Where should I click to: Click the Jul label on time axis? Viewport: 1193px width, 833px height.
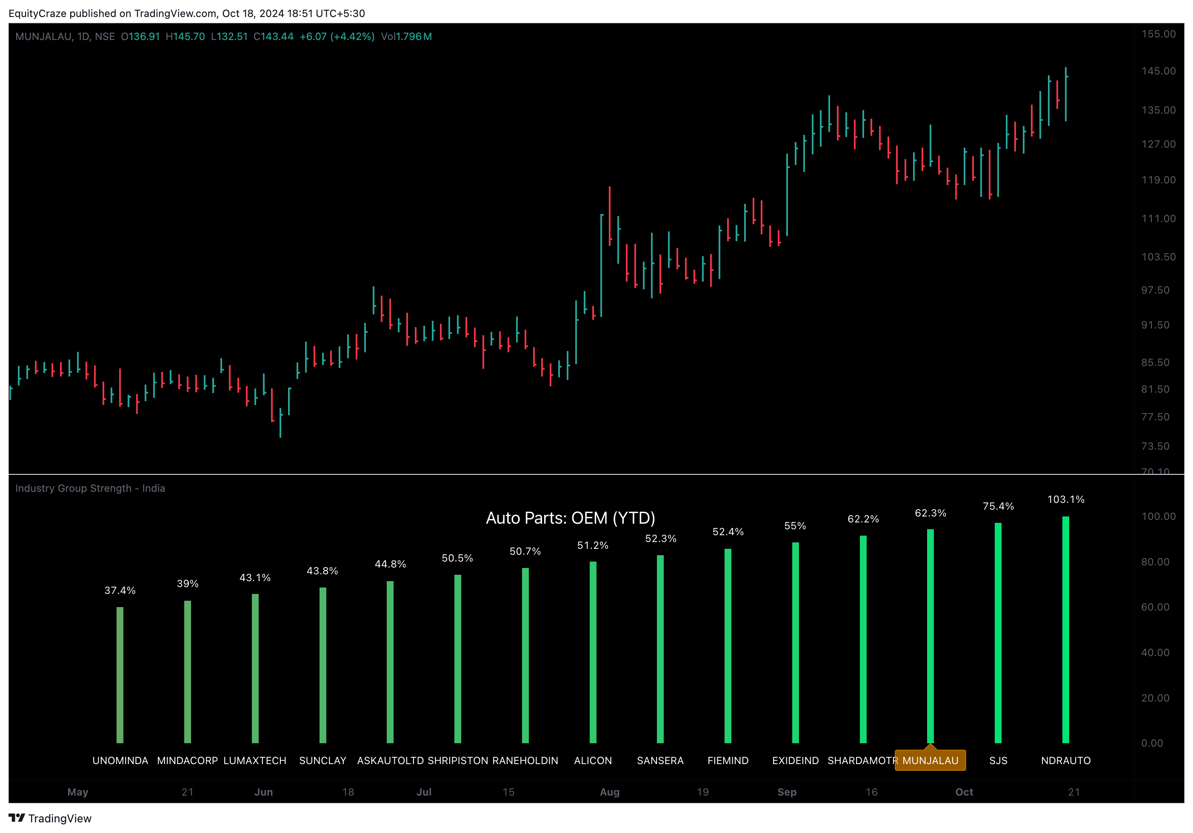(424, 792)
